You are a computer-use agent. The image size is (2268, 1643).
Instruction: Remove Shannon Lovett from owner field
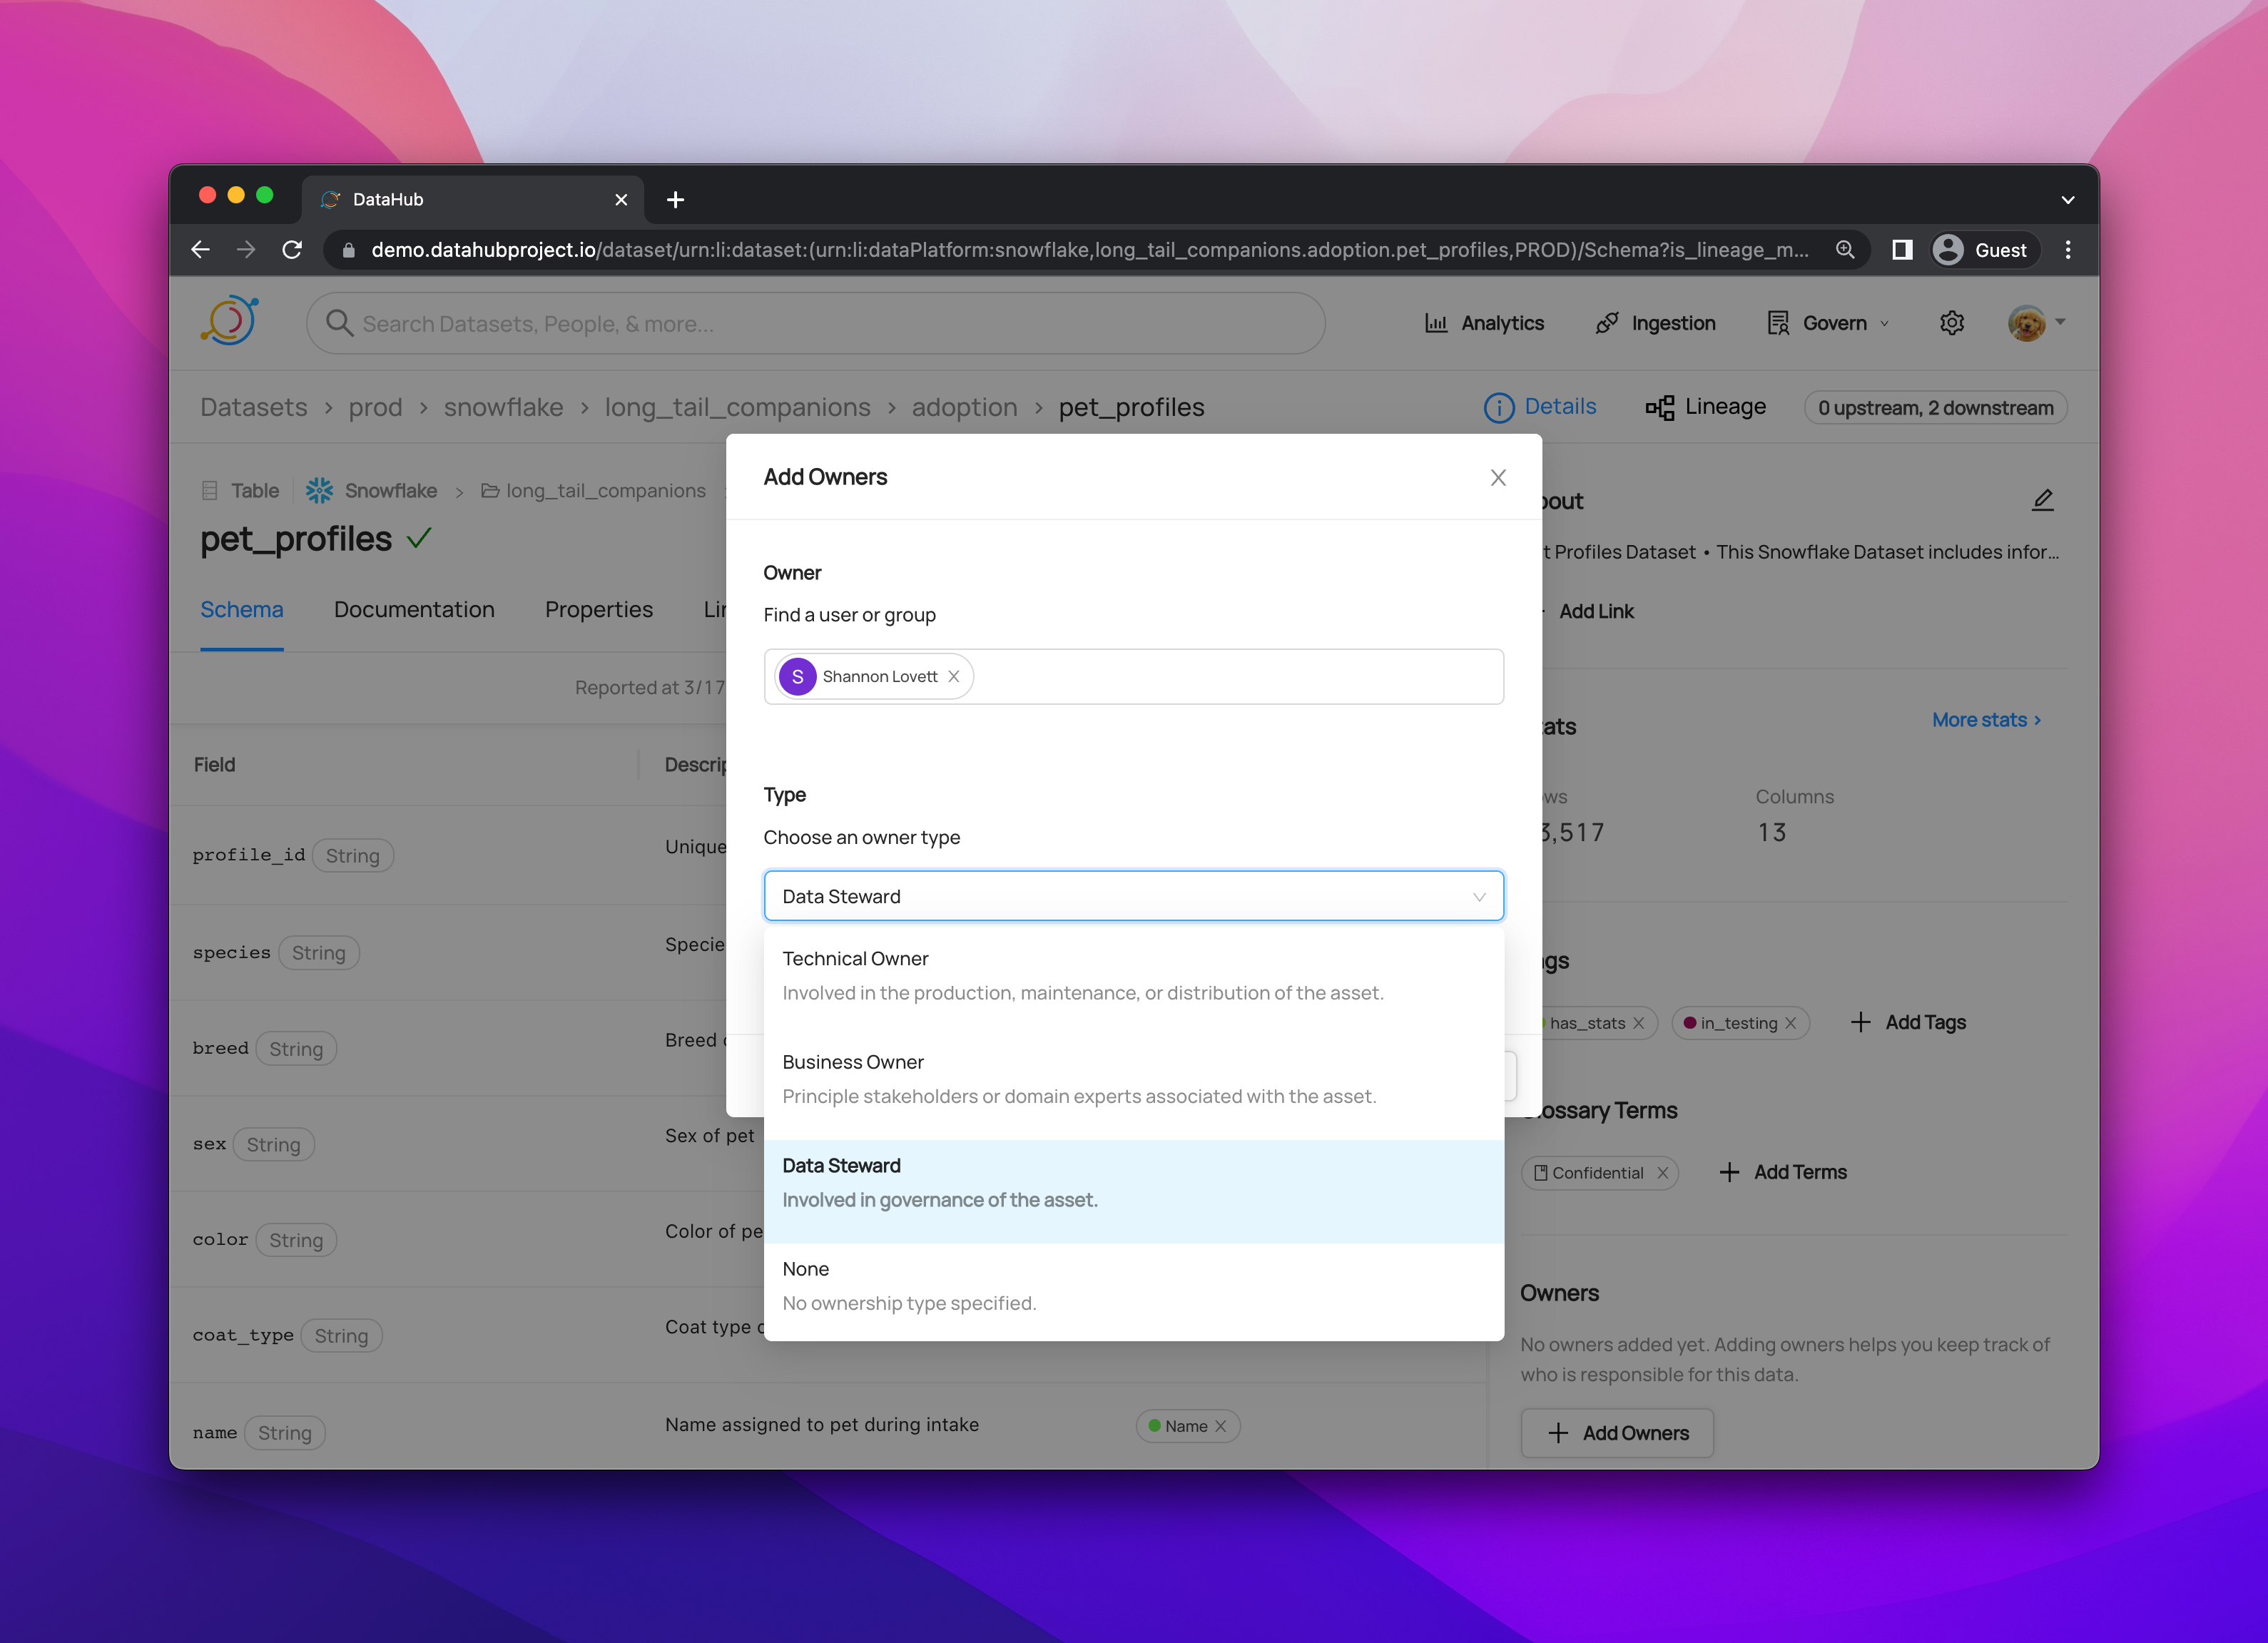954,677
